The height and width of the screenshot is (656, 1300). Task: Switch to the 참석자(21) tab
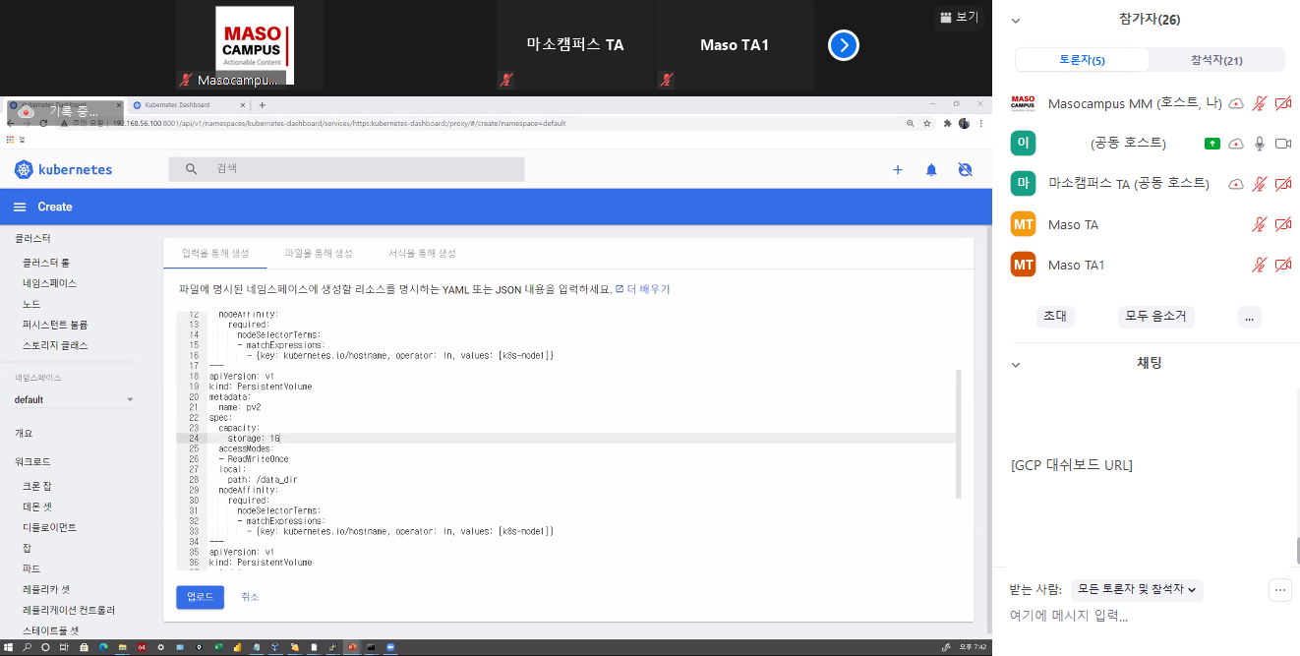pyautogui.click(x=1216, y=60)
